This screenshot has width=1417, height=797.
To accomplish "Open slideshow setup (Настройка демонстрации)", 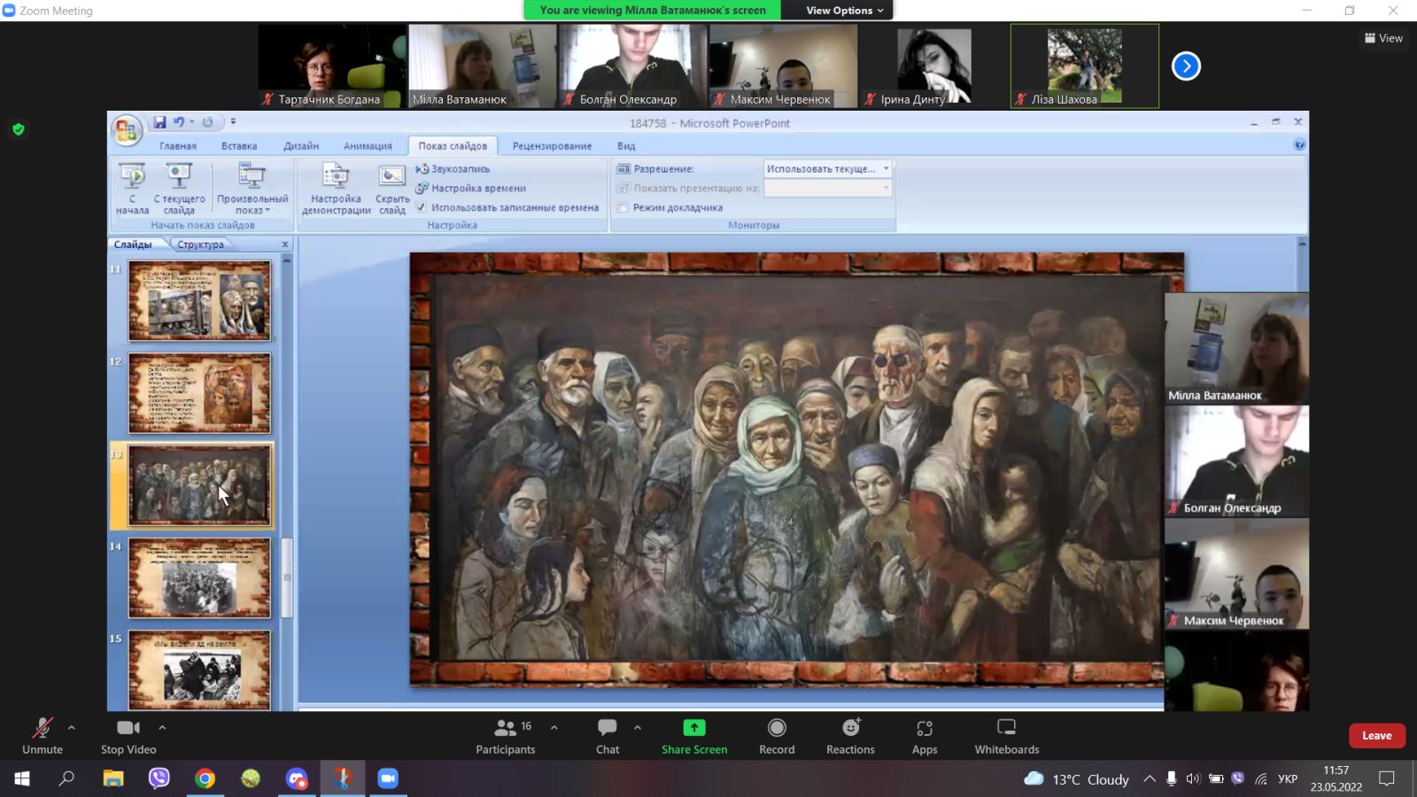I will point(336,189).
